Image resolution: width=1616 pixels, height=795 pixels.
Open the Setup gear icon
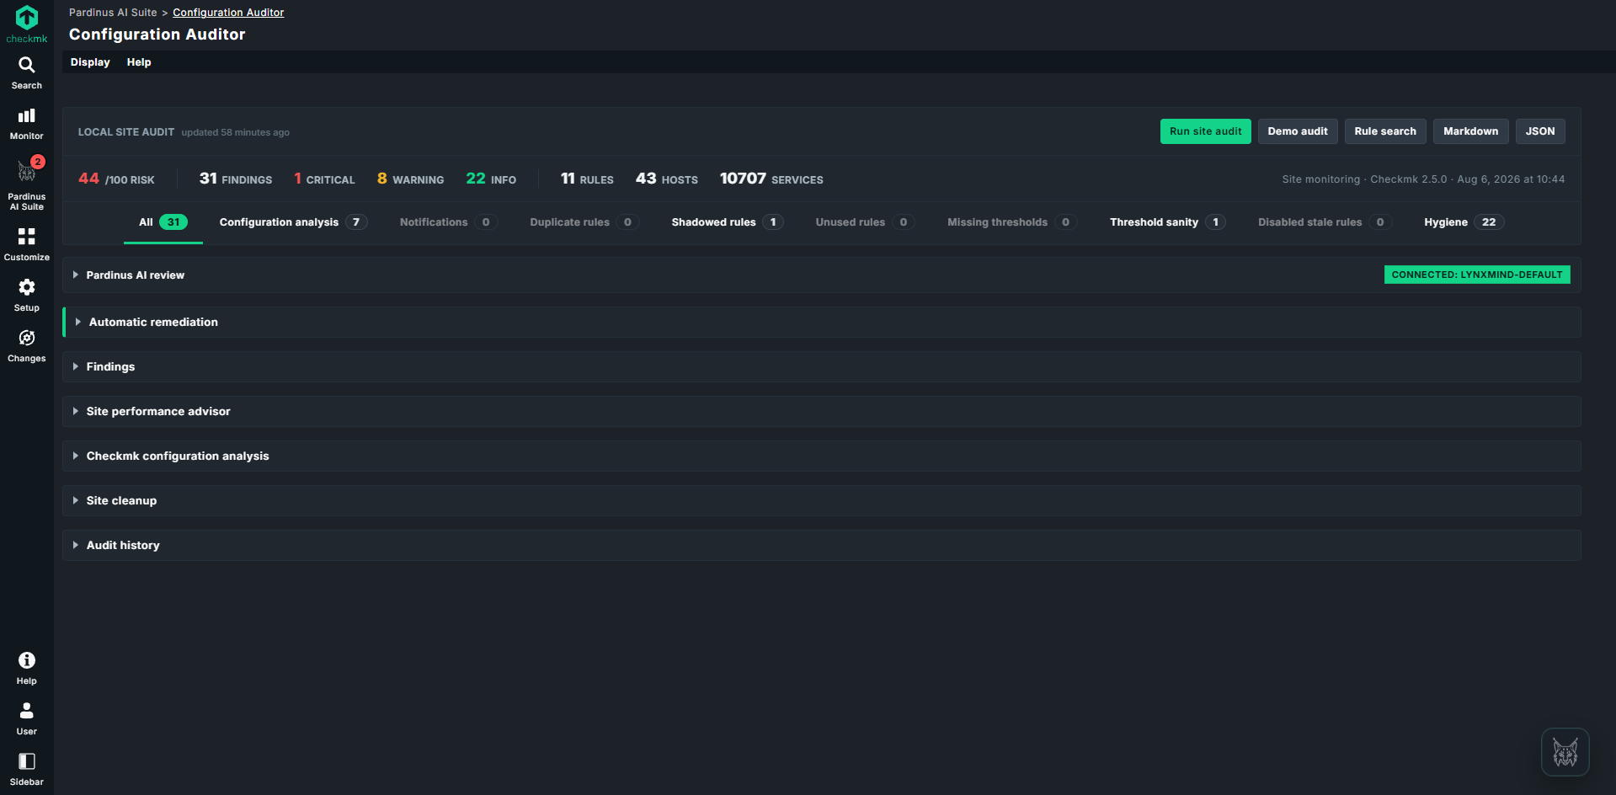[27, 287]
